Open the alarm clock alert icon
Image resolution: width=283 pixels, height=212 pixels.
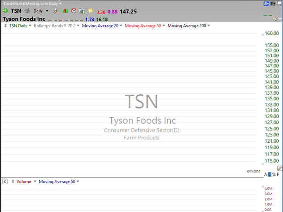[x=74, y=11]
